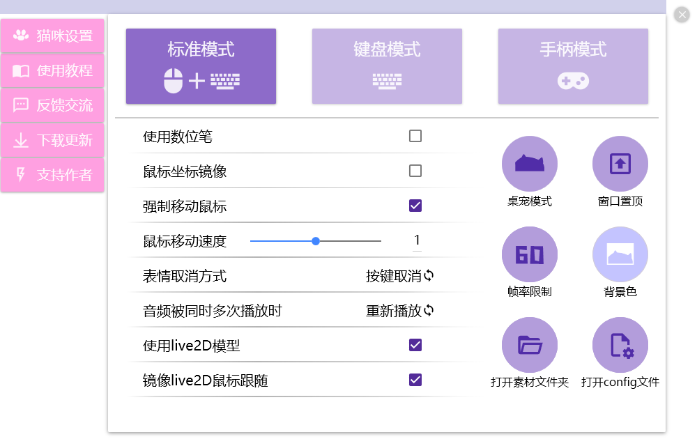Open the 素材文件夹 assets folder
The image size is (697, 439).
(x=530, y=344)
